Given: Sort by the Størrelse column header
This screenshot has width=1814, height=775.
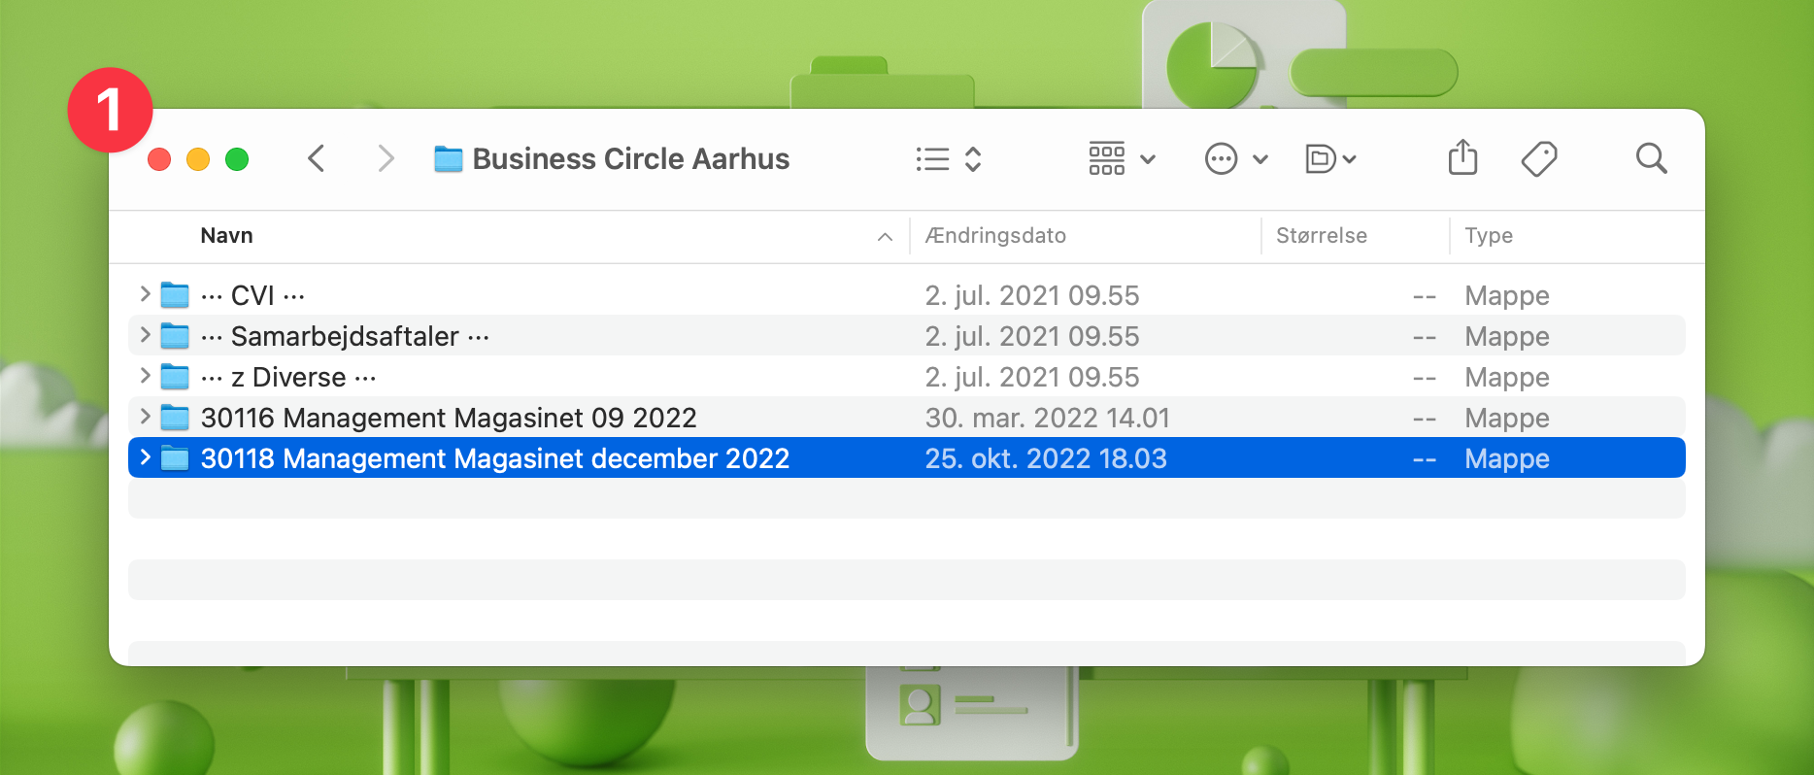Looking at the screenshot, I should click(x=1321, y=236).
